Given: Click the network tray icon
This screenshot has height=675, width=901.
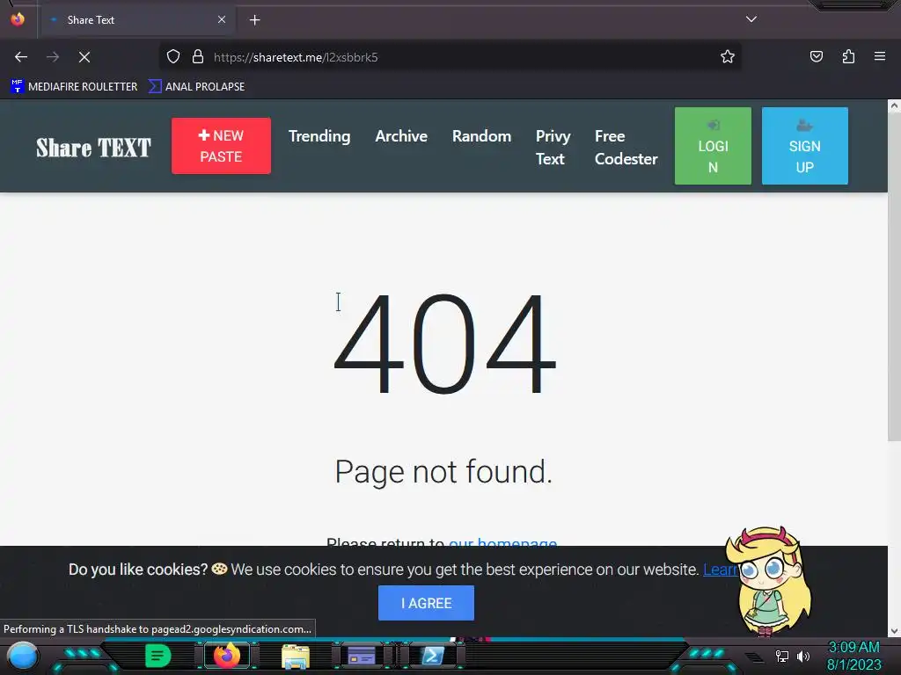Looking at the screenshot, I should tap(781, 656).
